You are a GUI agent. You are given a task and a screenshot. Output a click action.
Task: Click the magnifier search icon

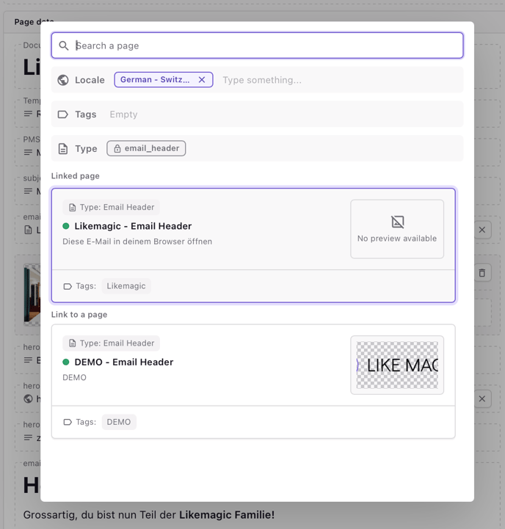click(64, 45)
